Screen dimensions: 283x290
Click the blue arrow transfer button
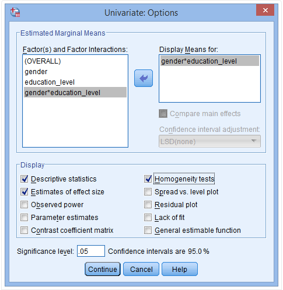144,78
